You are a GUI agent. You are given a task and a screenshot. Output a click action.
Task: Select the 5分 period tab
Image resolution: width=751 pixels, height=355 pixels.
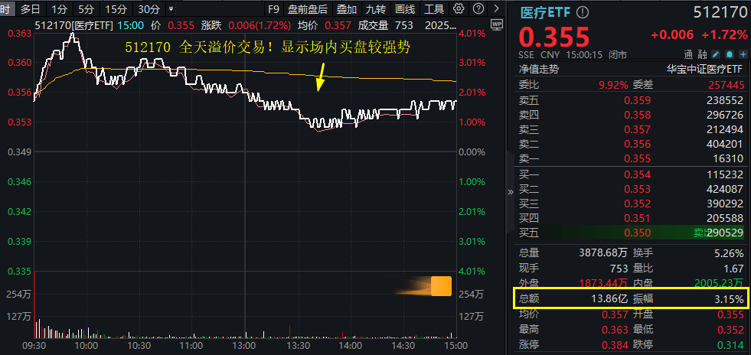pos(87,8)
